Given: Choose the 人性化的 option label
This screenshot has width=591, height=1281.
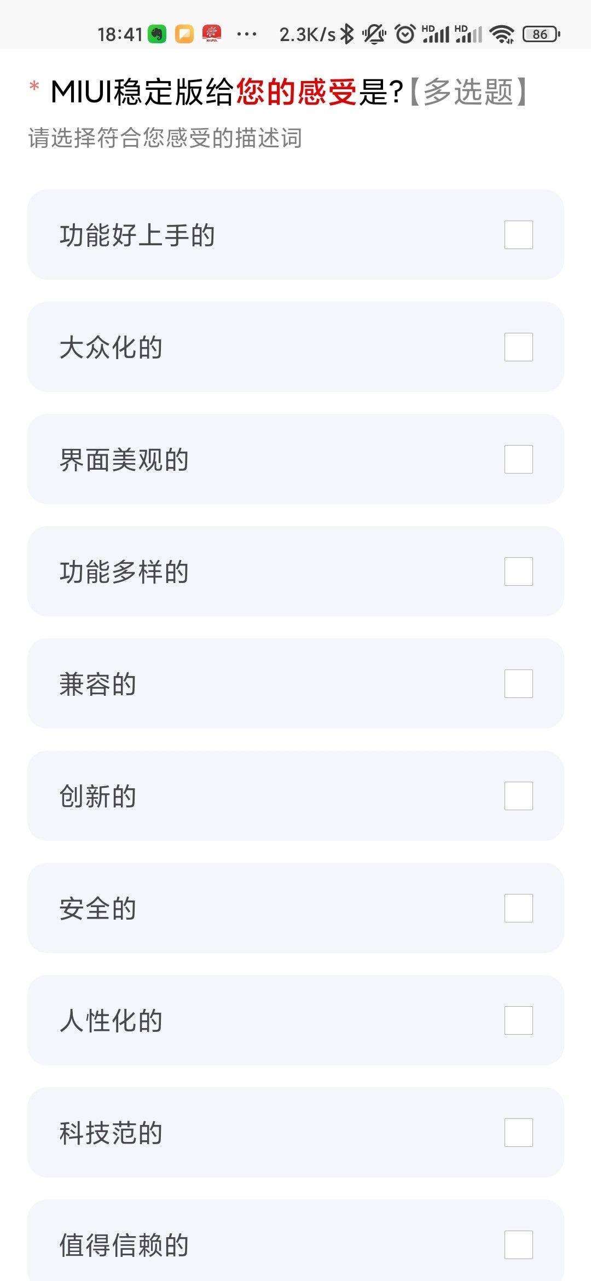Looking at the screenshot, I should (111, 1020).
